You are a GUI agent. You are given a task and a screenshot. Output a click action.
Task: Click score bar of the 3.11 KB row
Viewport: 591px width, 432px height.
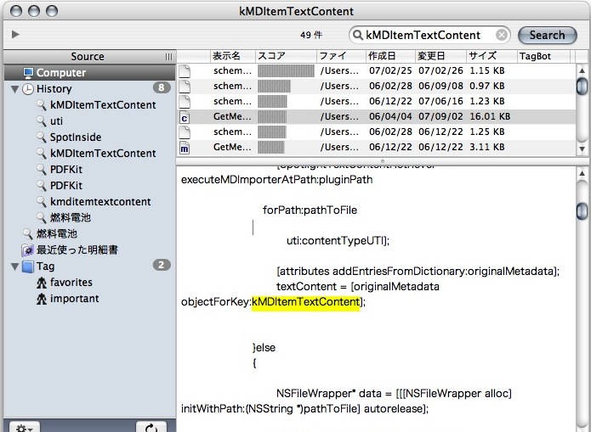270,147
